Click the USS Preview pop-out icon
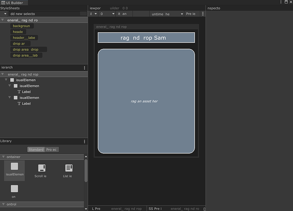Screen dimensions: 293x211 coord(204,209)
